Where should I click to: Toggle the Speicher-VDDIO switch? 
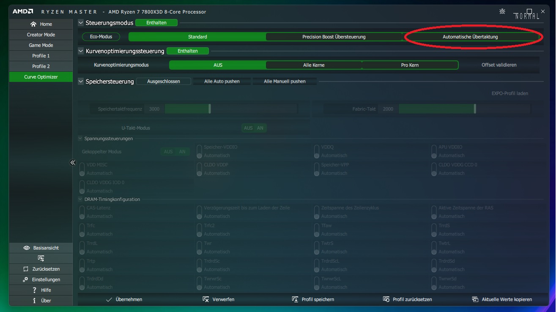[x=200, y=151]
